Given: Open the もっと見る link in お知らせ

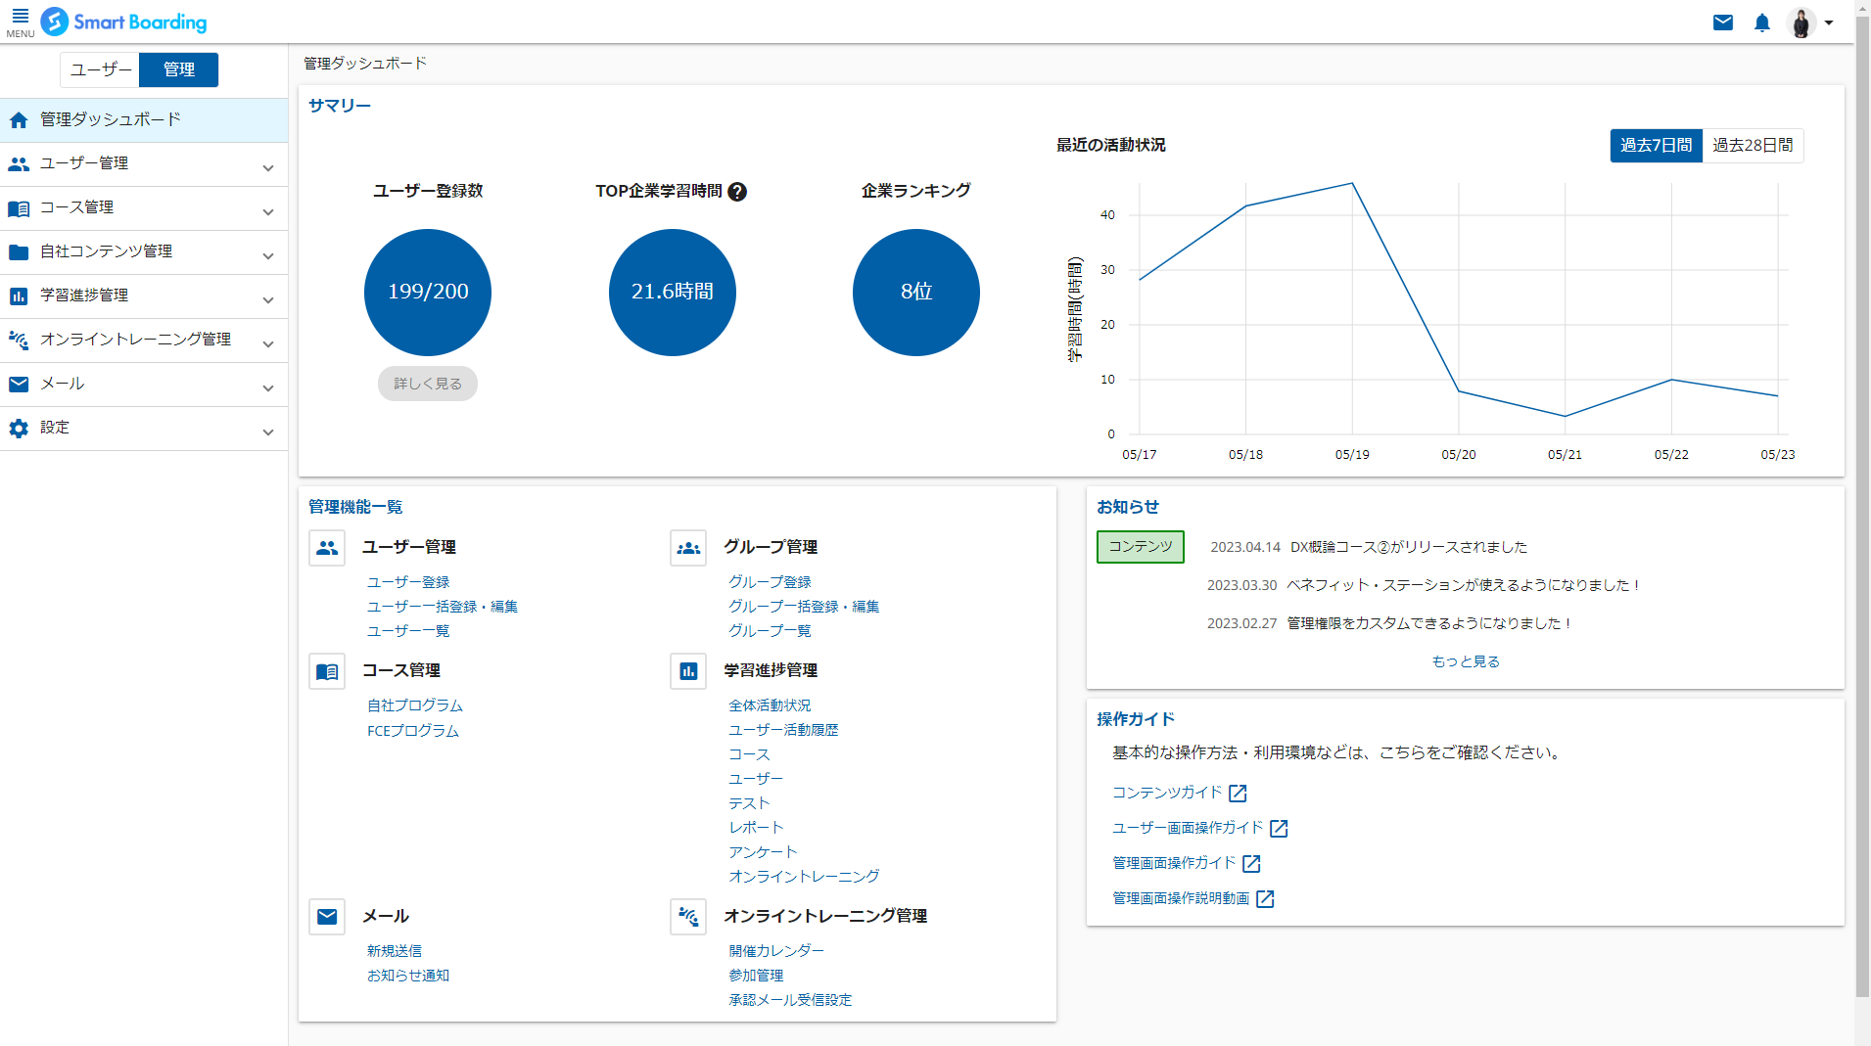Looking at the screenshot, I should tap(1465, 661).
